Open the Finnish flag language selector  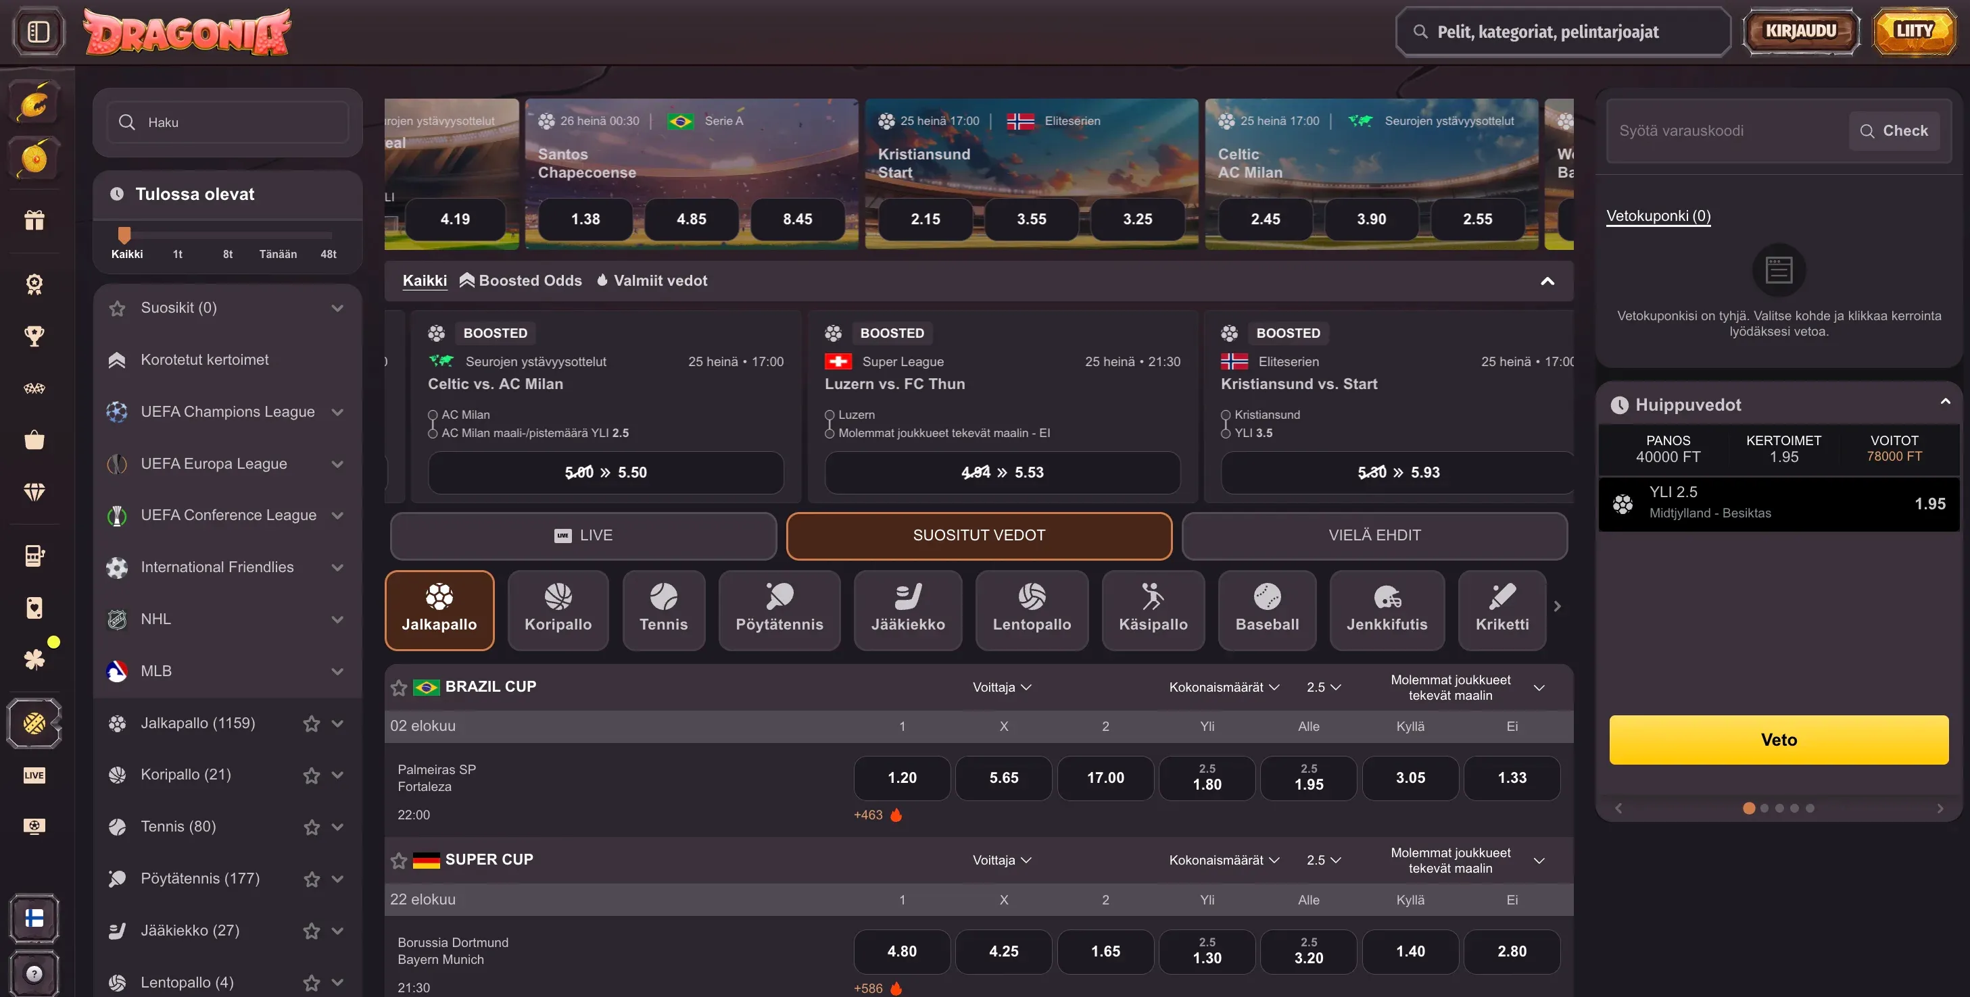[x=34, y=919]
